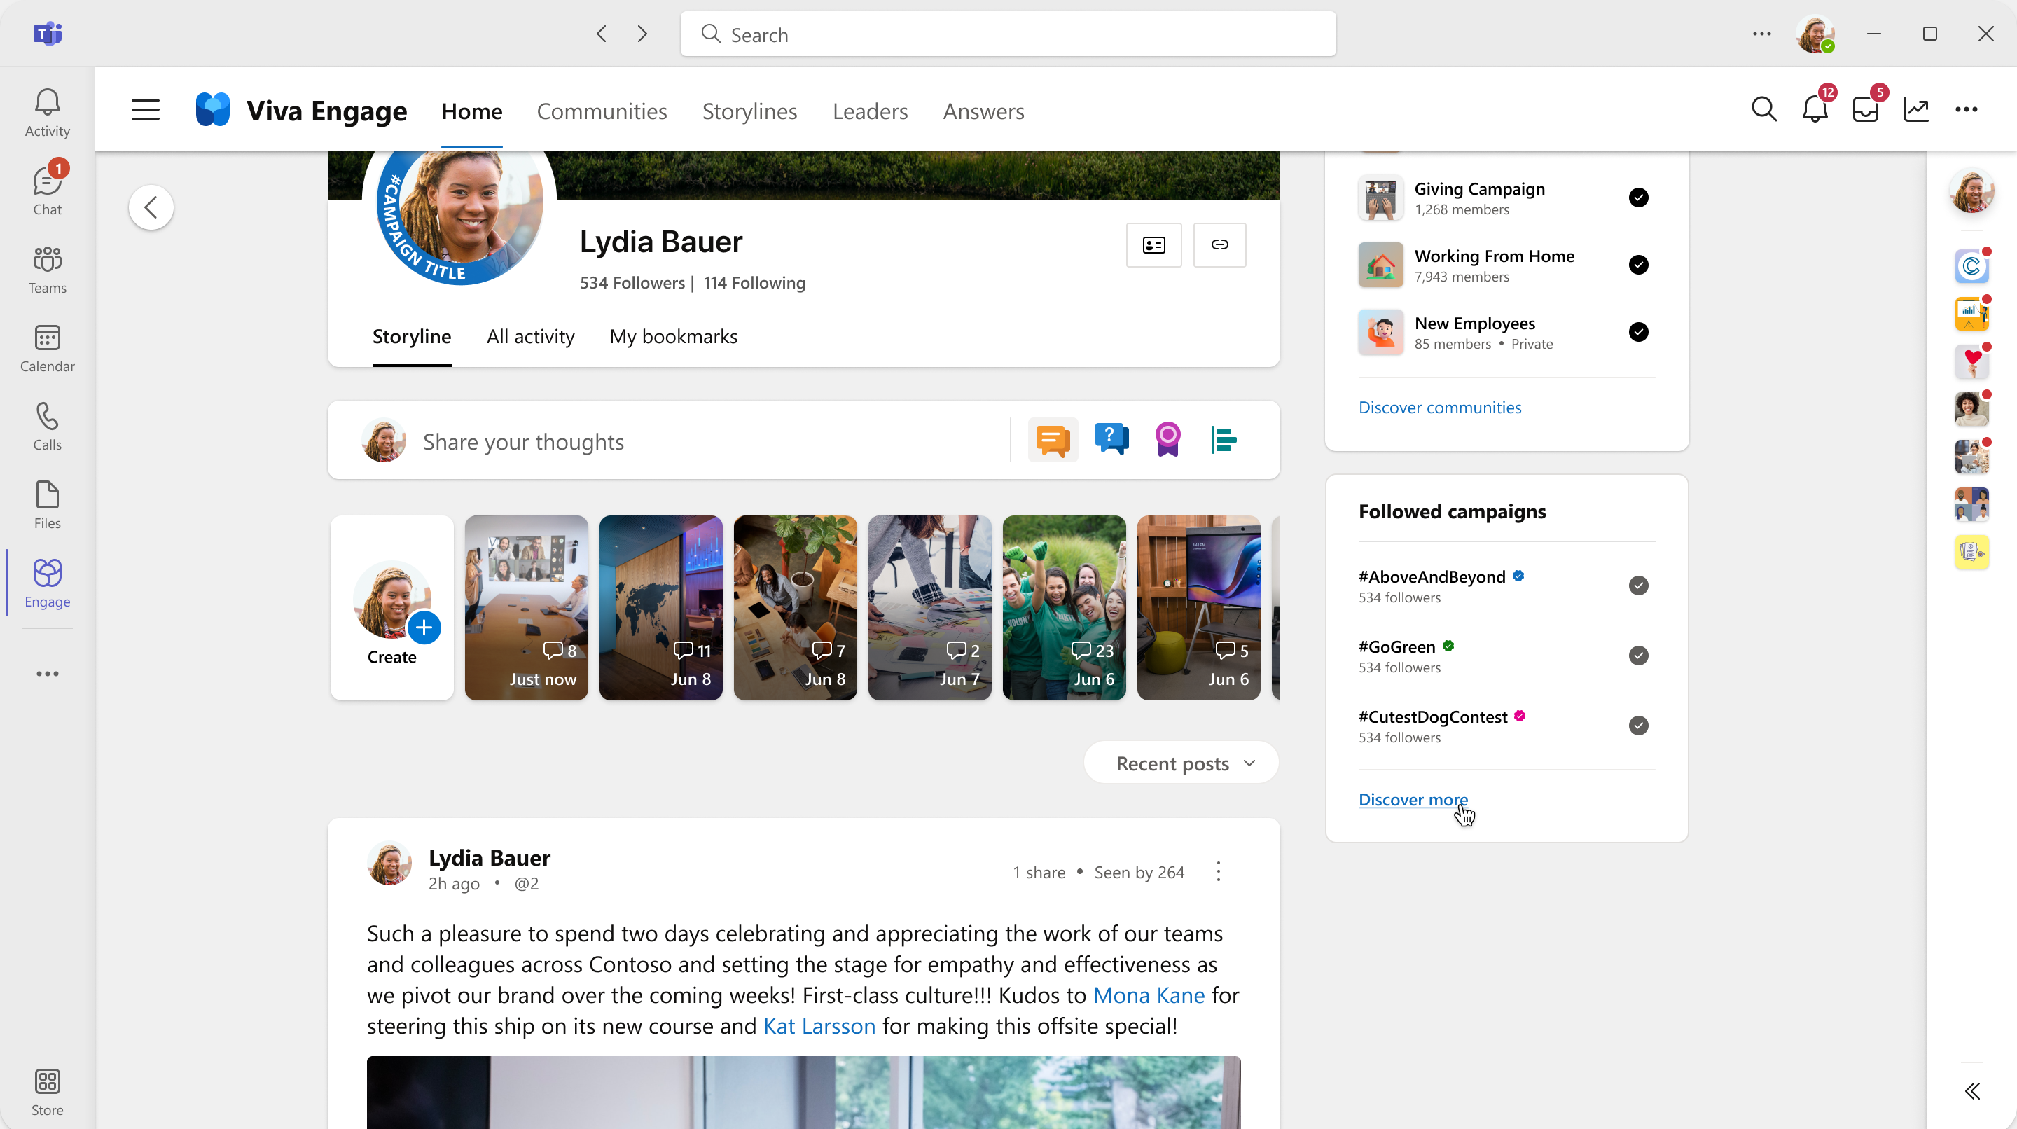Screen dimensions: 2017x1129
Task: Open Discover communities link
Action: (x=1441, y=408)
